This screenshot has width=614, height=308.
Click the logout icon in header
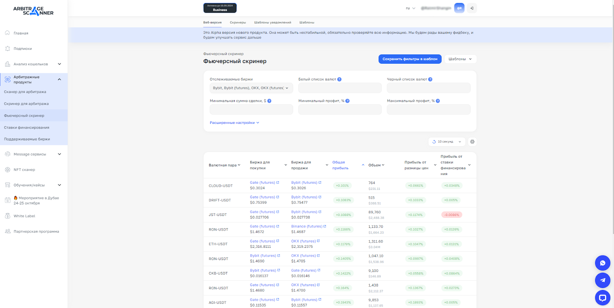[x=472, y=8]
